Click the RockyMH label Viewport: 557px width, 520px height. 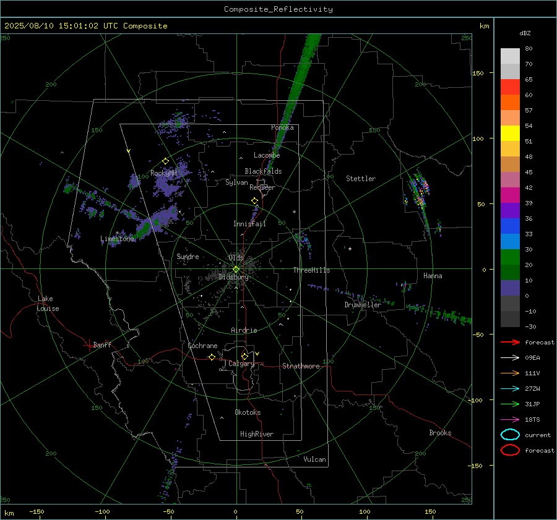click(163, 173)
